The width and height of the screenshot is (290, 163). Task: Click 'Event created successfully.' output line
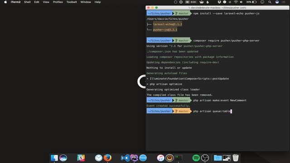[168, 106]
